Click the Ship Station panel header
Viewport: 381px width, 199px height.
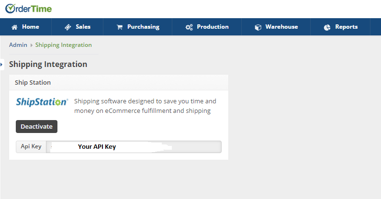[119, 83]
